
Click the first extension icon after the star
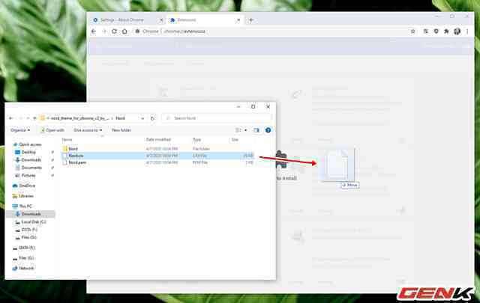click(426, 31)
